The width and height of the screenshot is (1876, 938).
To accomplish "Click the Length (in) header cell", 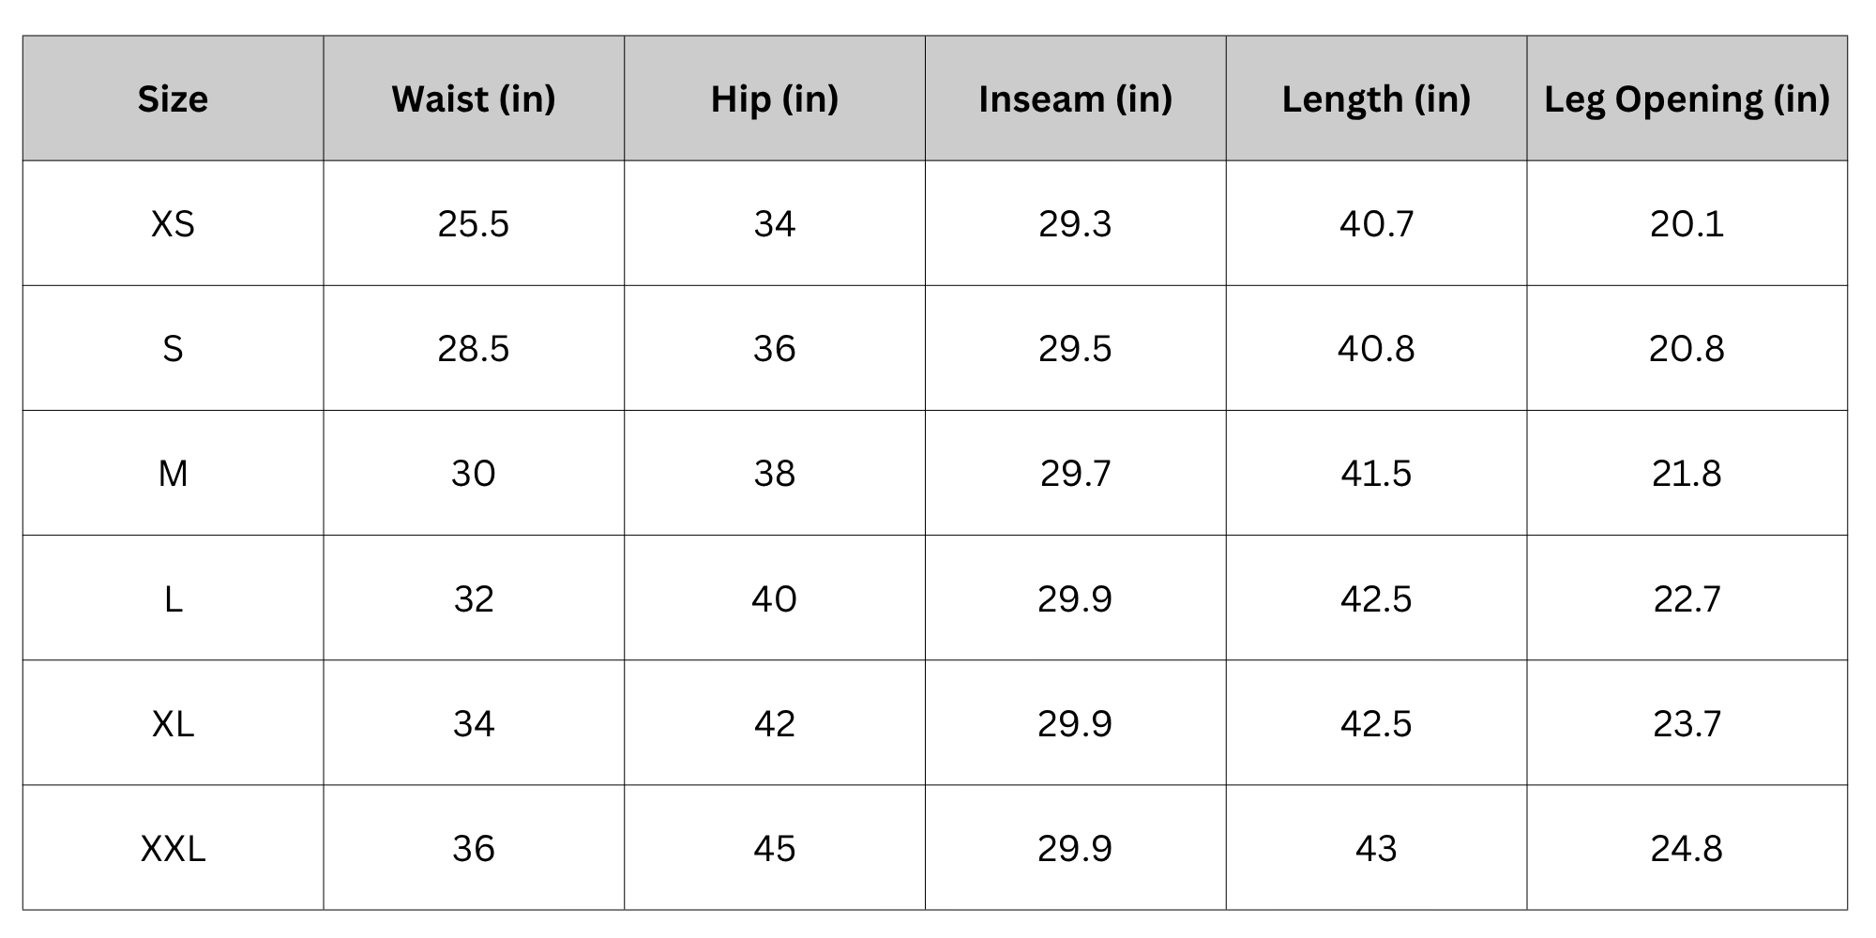I will click(x=1376, y=99).
